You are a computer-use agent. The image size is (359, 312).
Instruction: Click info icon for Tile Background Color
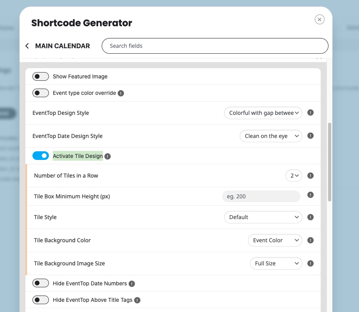[311, 240]
